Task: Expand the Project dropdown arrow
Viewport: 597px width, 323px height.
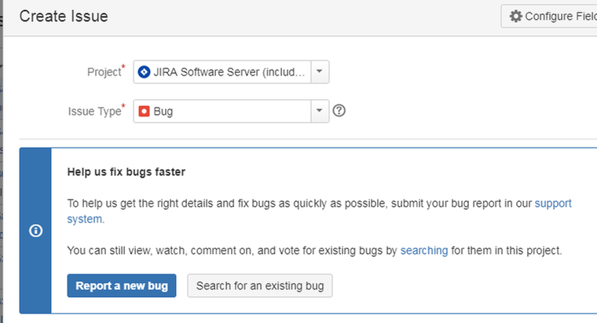Action: tap(320, 72)
